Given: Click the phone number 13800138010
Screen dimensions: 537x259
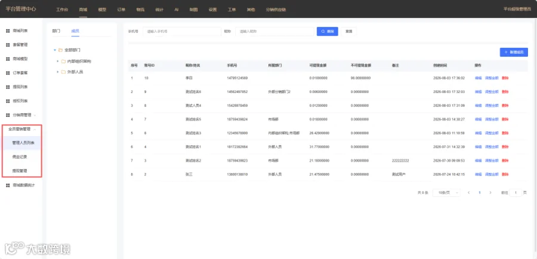Looking at the screenshot, I should coord(237,174).
